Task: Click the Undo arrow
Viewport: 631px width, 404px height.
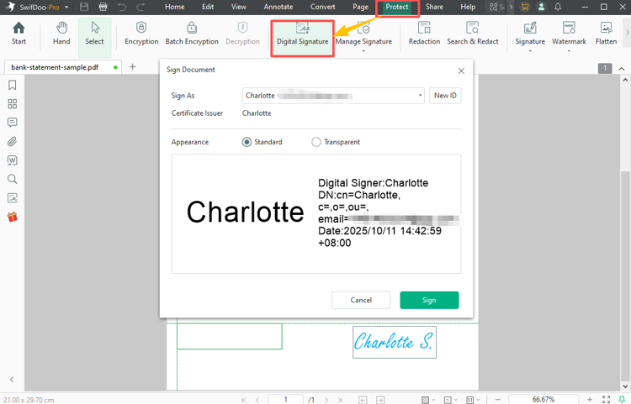Action: (x=122, y=7)
